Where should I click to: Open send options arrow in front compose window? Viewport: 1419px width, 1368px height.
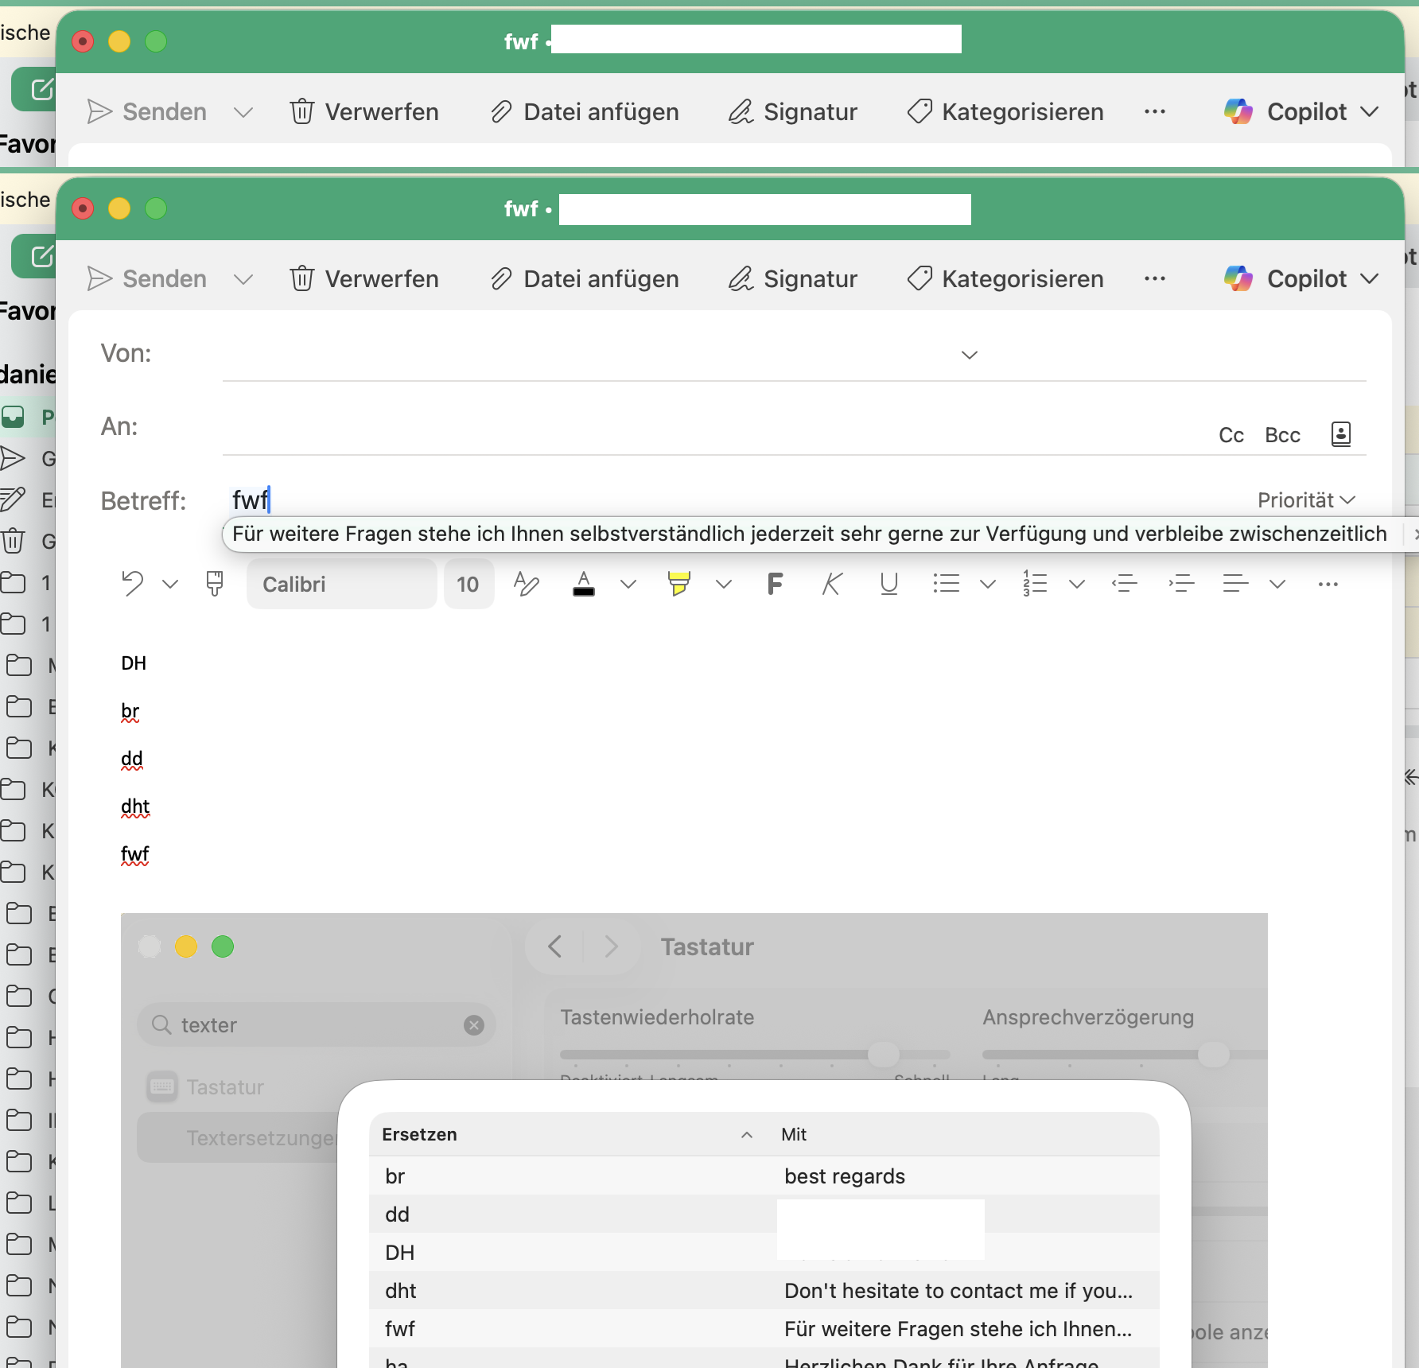click(243, 279)
